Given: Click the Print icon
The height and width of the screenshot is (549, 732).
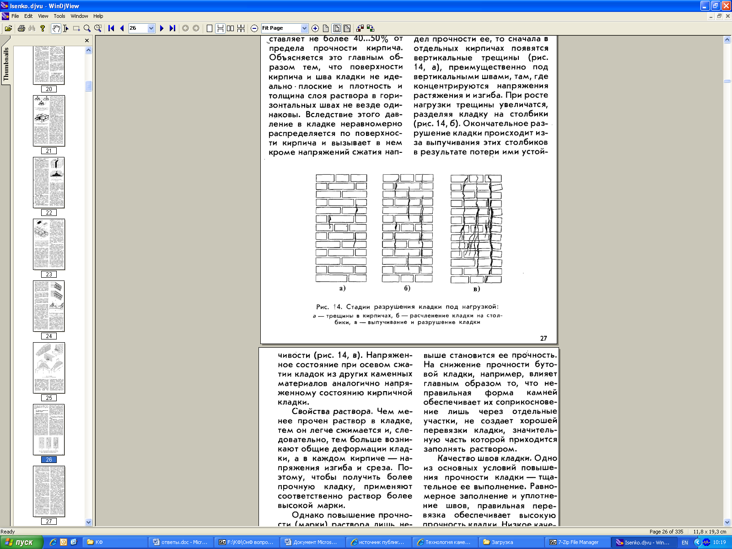Looking at the screenshot, I should pyautogui.click(x=21, y=28).
